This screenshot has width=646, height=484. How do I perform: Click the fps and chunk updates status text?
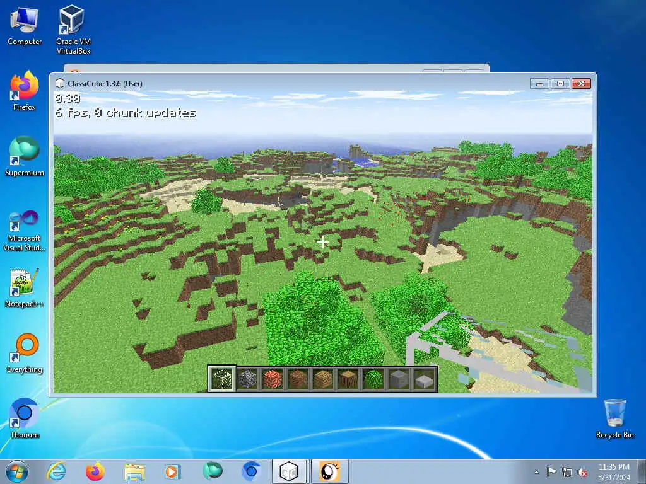[x=126, y=113]
